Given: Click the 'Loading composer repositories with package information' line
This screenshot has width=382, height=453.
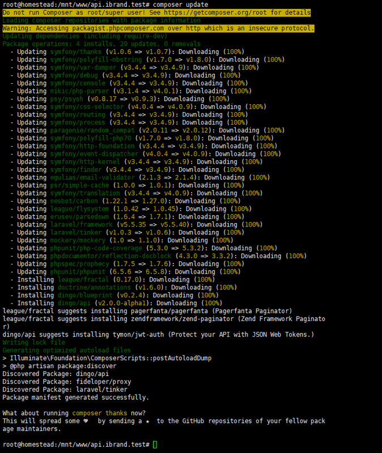Looking at the screenshot, I should (x=101, y=20).
